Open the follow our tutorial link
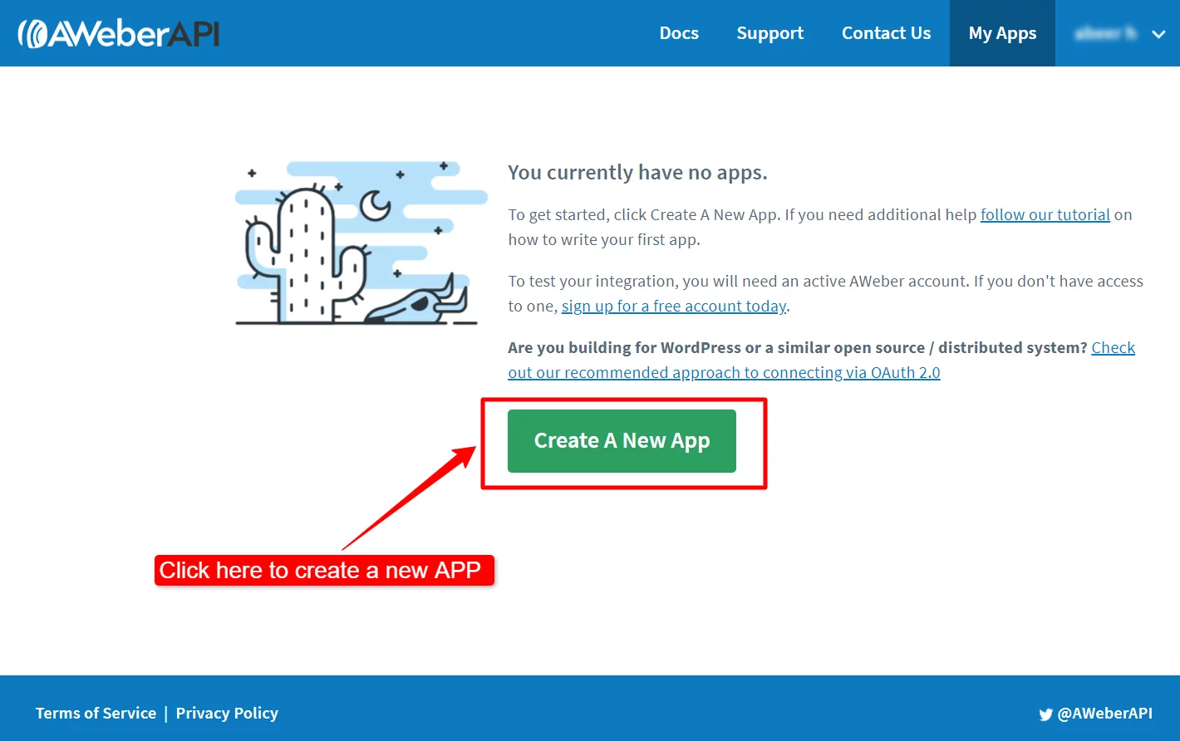The height and width of the screenshot is (741, 1180). [1045, 214]
